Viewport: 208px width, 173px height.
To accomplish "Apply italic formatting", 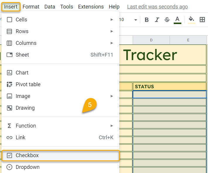I will point(157,20).
